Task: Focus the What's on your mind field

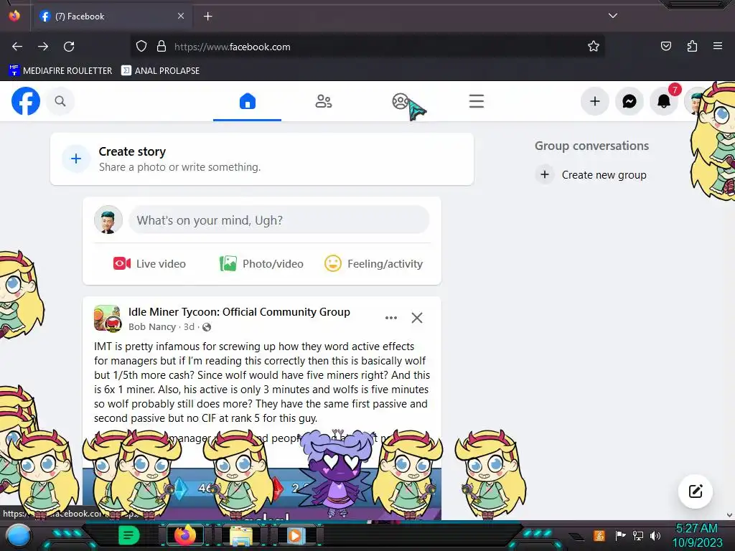Action: tap(279, 220)
